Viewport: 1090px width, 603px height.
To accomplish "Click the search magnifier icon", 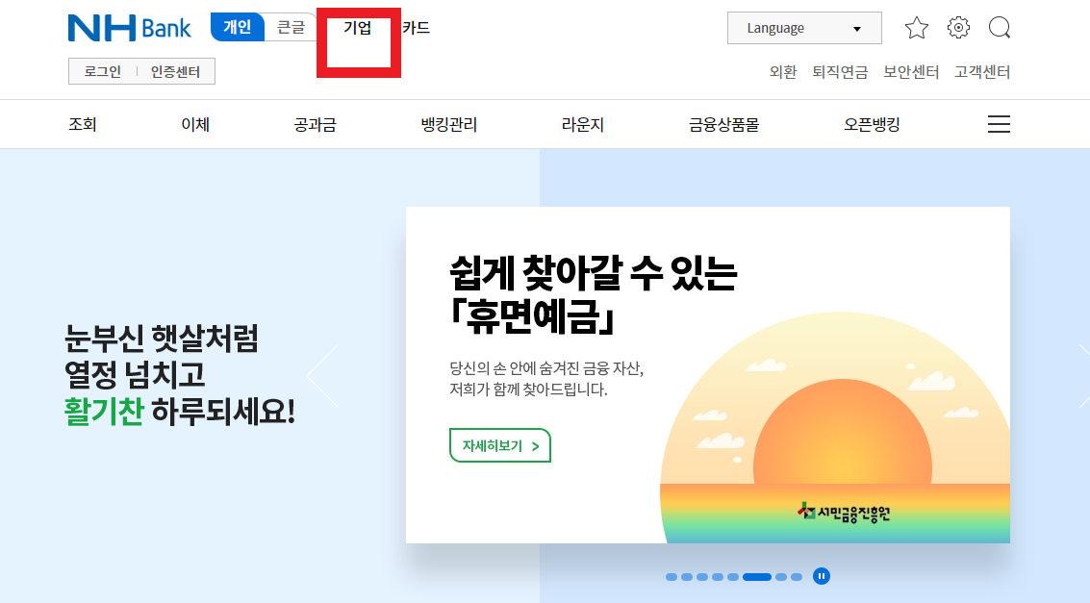I will click(1000, 28).
